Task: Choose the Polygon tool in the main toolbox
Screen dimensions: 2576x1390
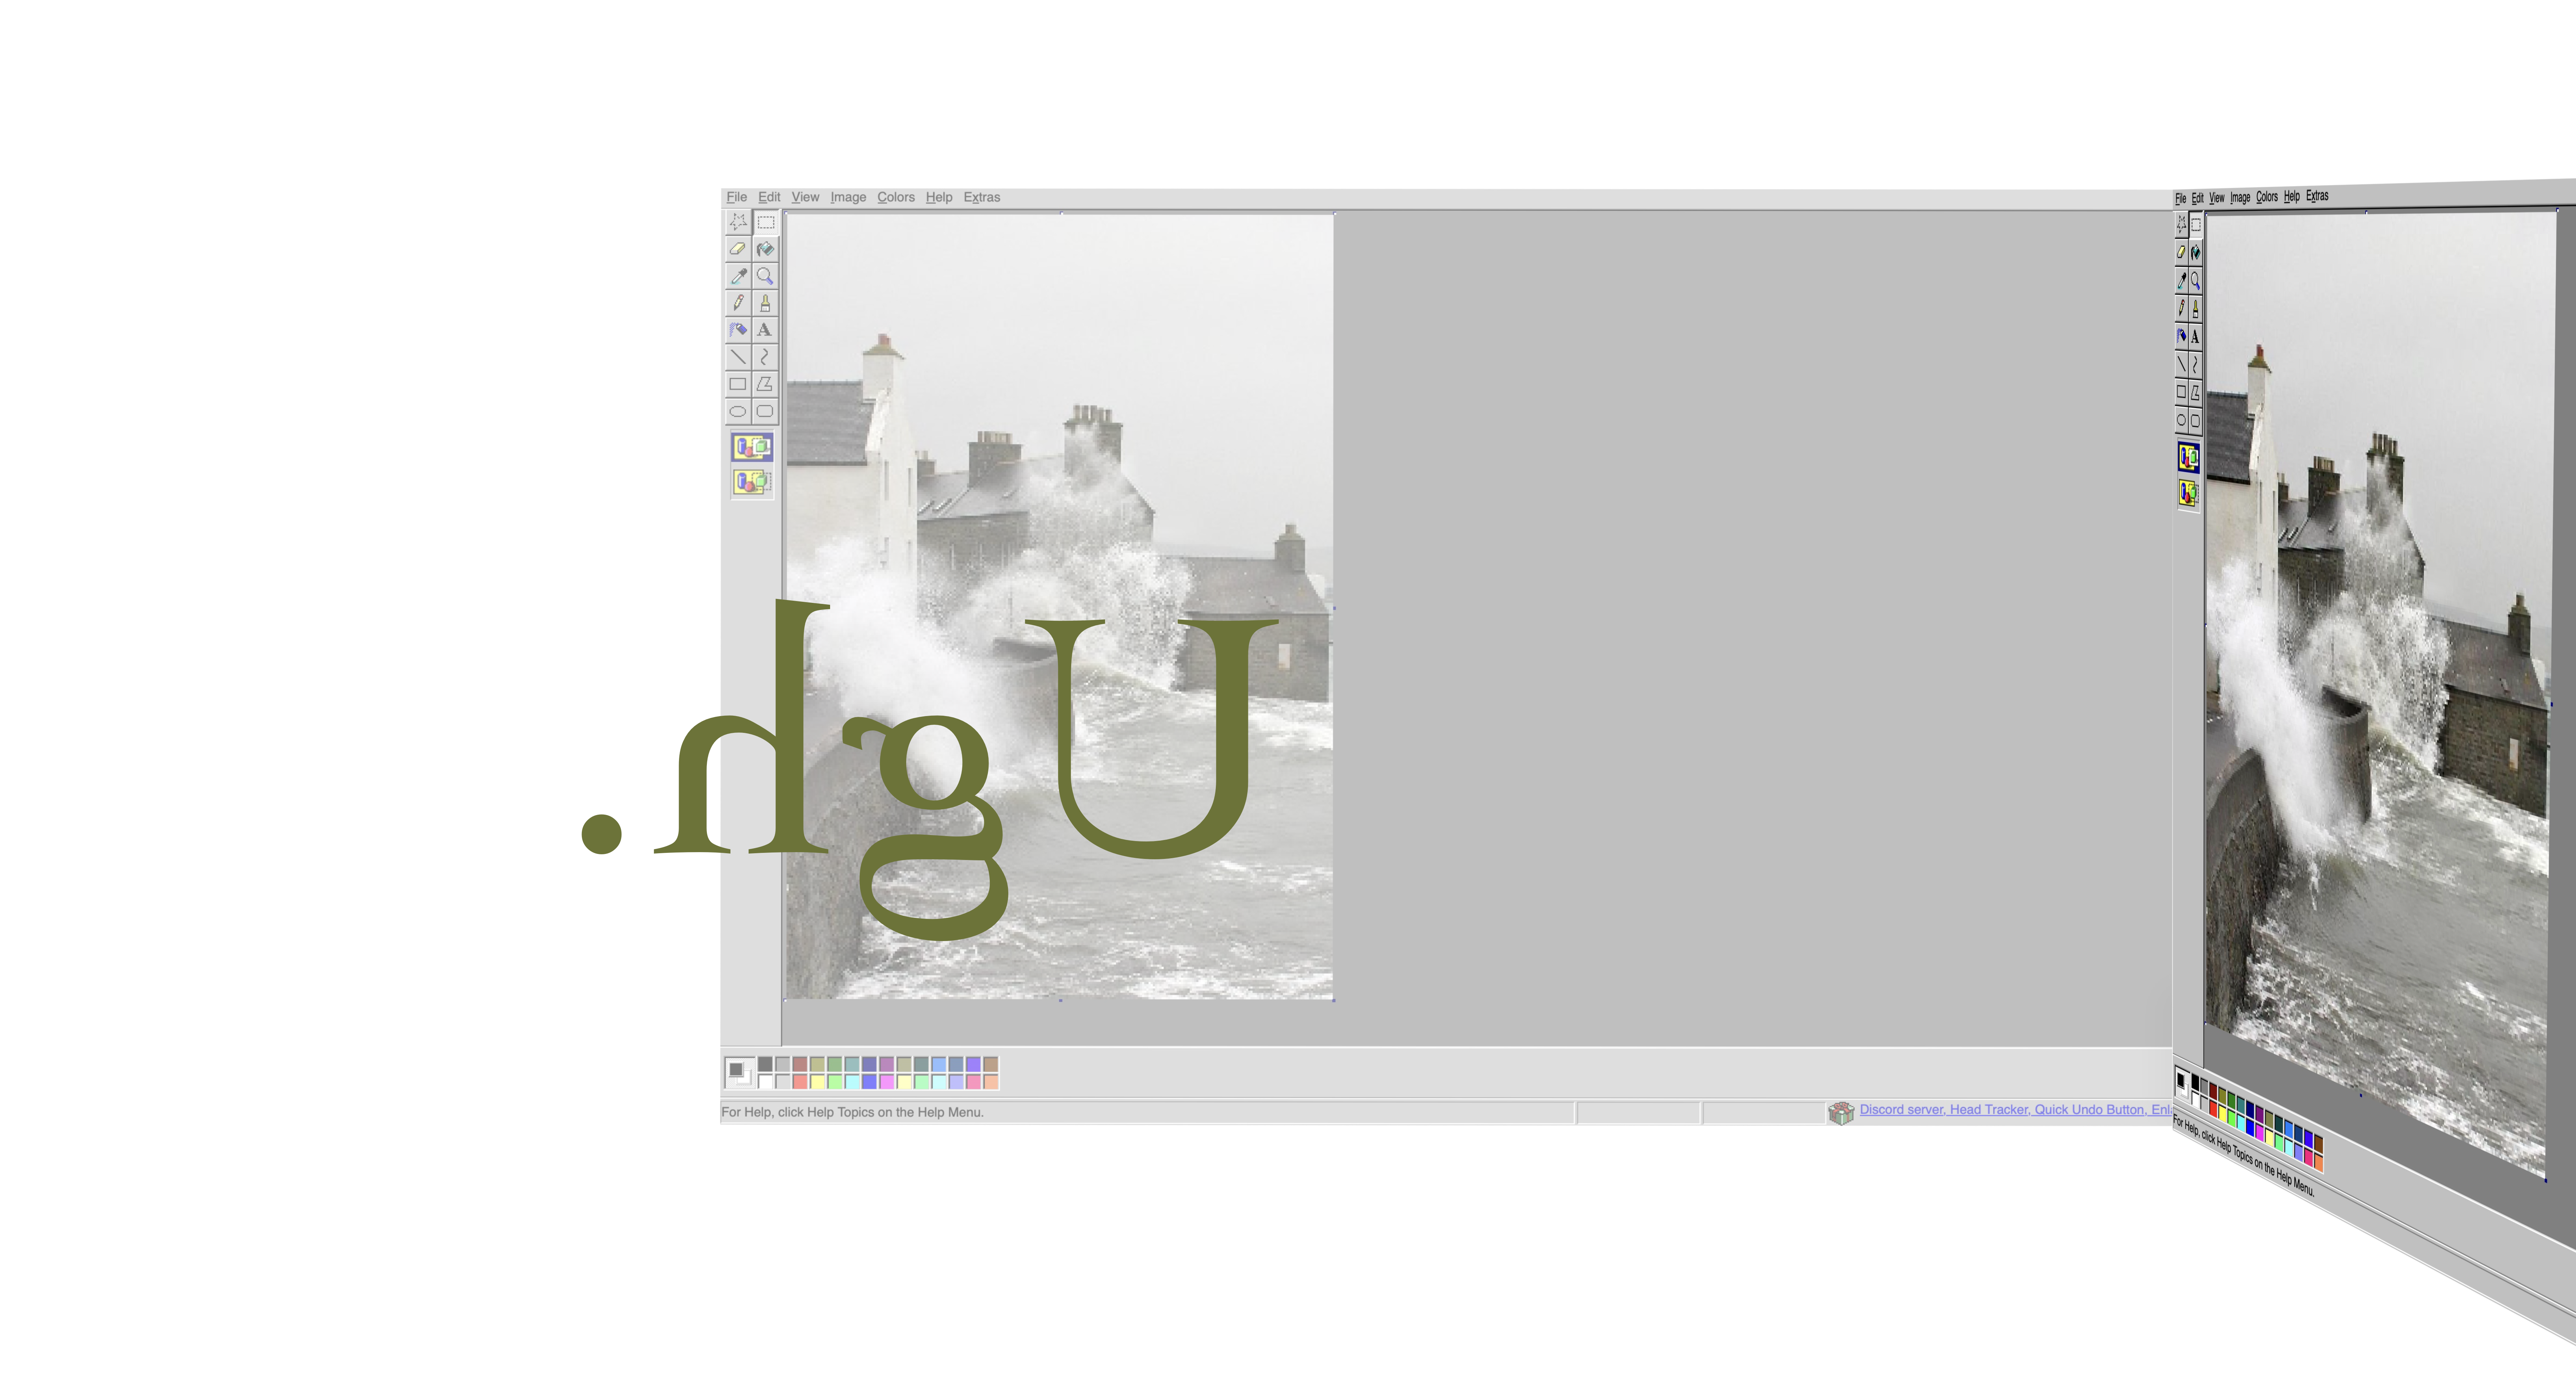Action: point(765,384)
